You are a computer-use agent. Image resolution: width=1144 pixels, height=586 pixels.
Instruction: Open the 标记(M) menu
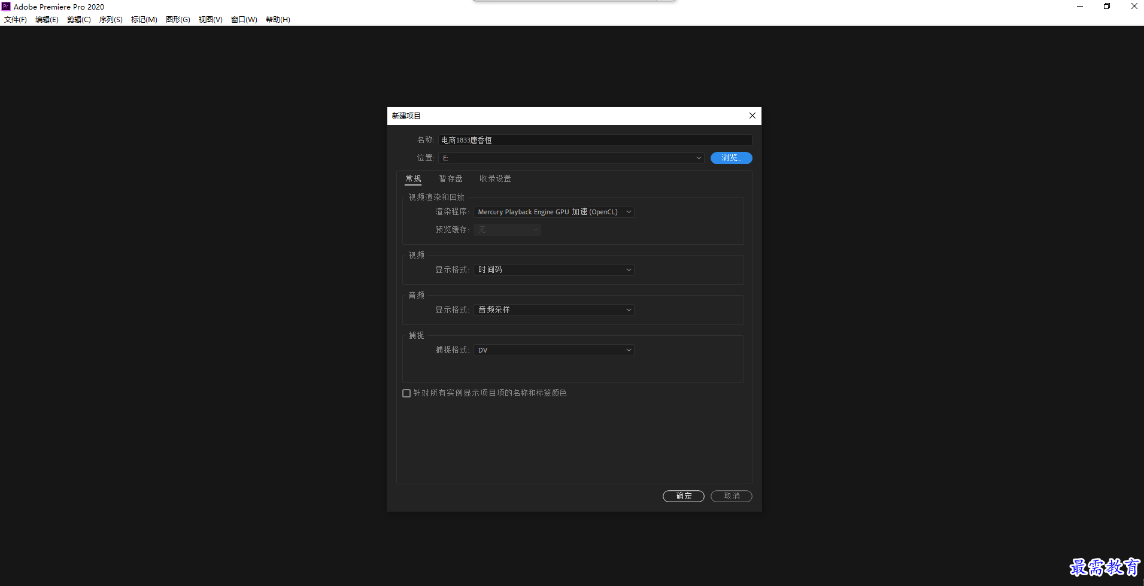[144, 20]
